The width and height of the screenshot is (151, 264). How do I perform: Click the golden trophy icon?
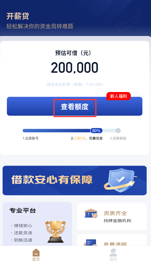(55, 232)
